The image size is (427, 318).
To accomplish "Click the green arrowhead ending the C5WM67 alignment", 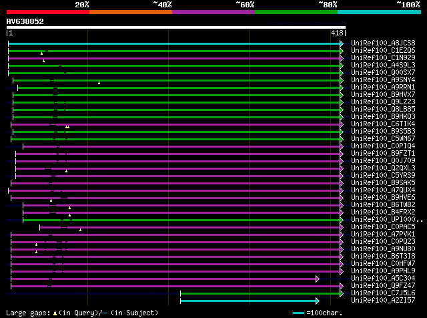I will pyautogui.click(x=342, y=139).
